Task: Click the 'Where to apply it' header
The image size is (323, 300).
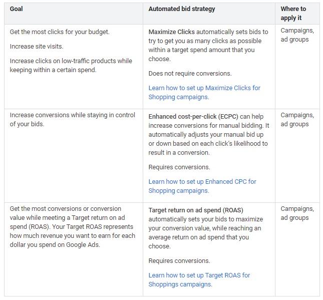Action: (293, 13)
